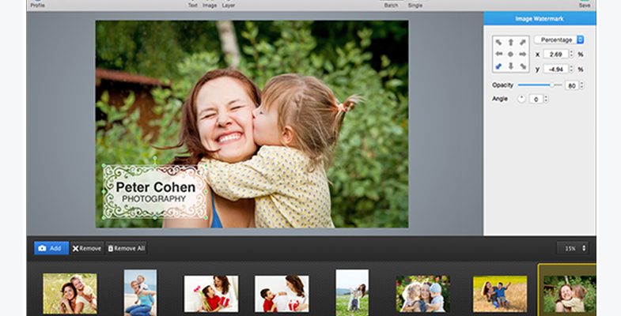Open the Profile toolbar item

pos(38,4)
